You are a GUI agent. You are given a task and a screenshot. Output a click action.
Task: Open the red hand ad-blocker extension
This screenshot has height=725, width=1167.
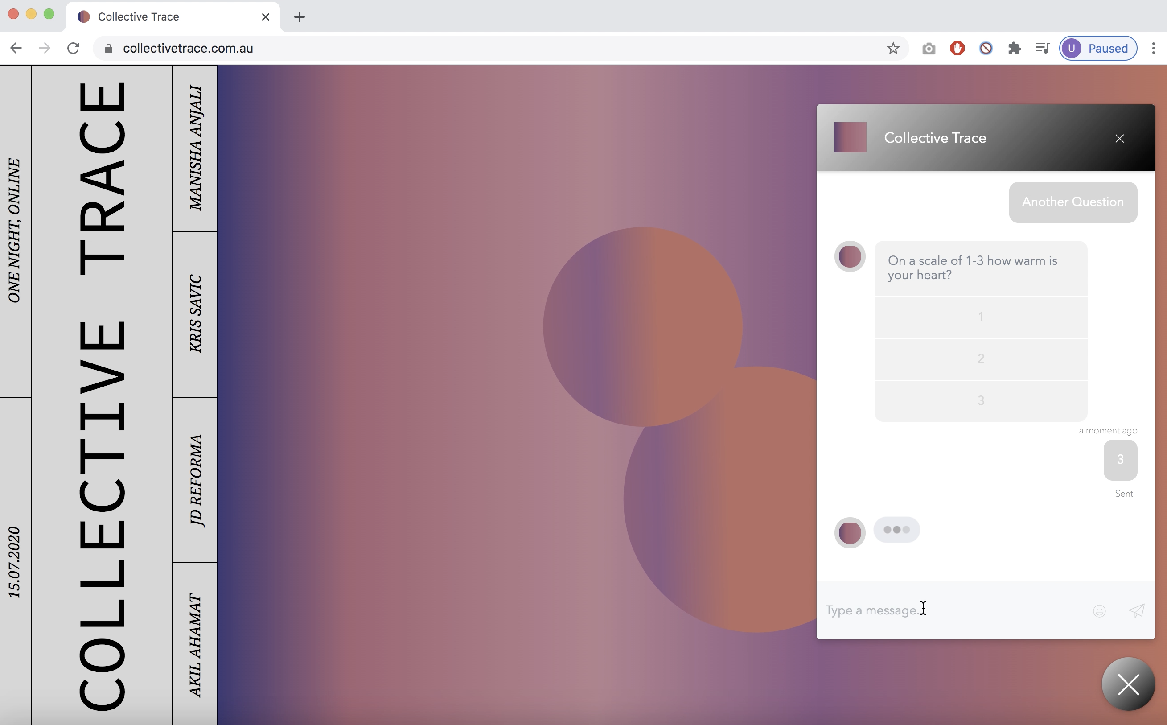(957, 49)
